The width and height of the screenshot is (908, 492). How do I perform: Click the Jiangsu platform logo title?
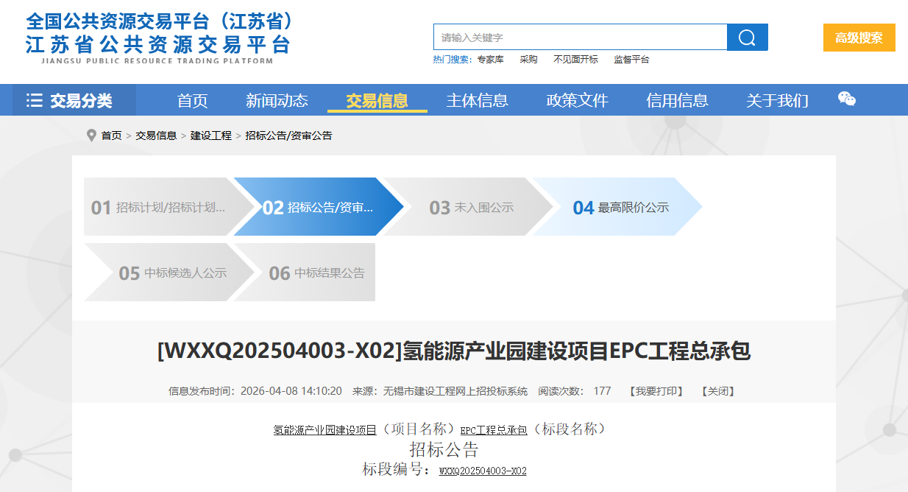159,37
